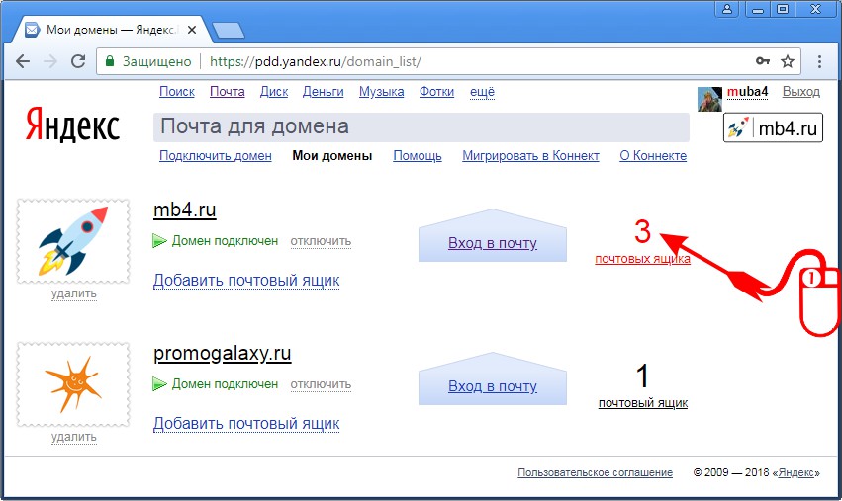Click the 3 mailbox count for mb4.ru
Screen dimensions: 842x501
pyautogui.click(x=642, y=232)
